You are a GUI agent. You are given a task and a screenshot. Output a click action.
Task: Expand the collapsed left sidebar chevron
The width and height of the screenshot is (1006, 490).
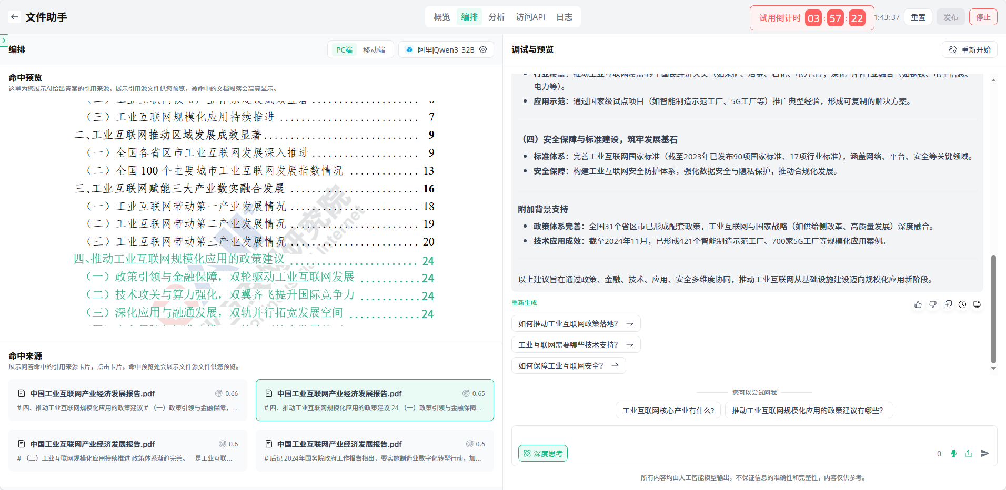(x=4, y=40)
